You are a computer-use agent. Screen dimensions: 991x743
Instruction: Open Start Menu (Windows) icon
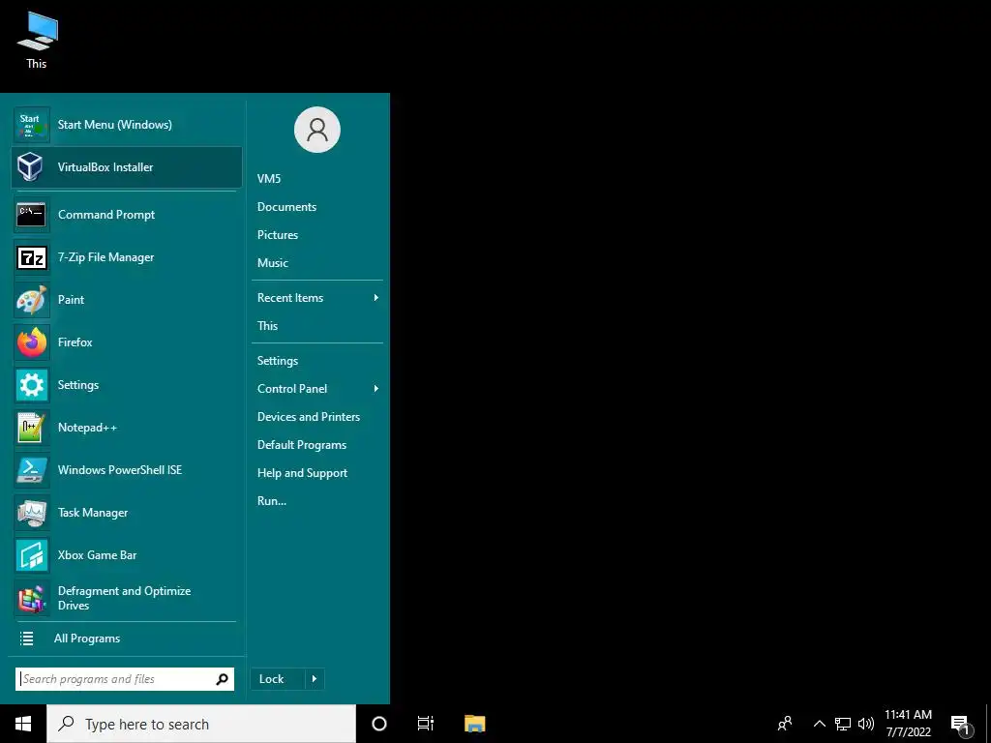coord(32,125)
